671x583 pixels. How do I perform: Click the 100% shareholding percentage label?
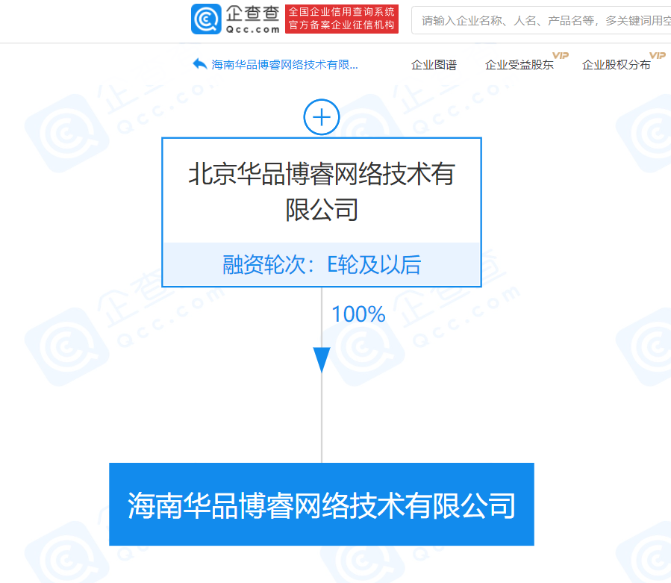[x=358, y=314]
